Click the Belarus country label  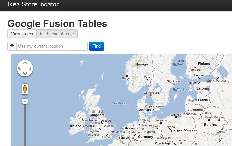210,125
